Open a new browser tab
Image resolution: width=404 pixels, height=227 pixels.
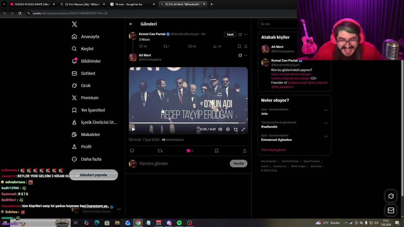pyautogui.click(x=211, y=4)
